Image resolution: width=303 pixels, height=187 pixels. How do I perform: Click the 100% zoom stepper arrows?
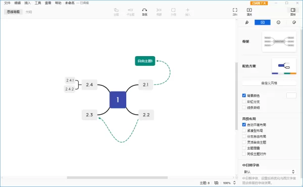coord(234,183)
